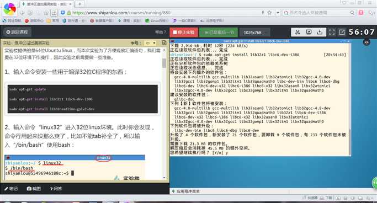The height and width of the screenshot is (203, 377).
Task: Click 加速器 accelerator in status bar
Action: [x=310, y=197]
